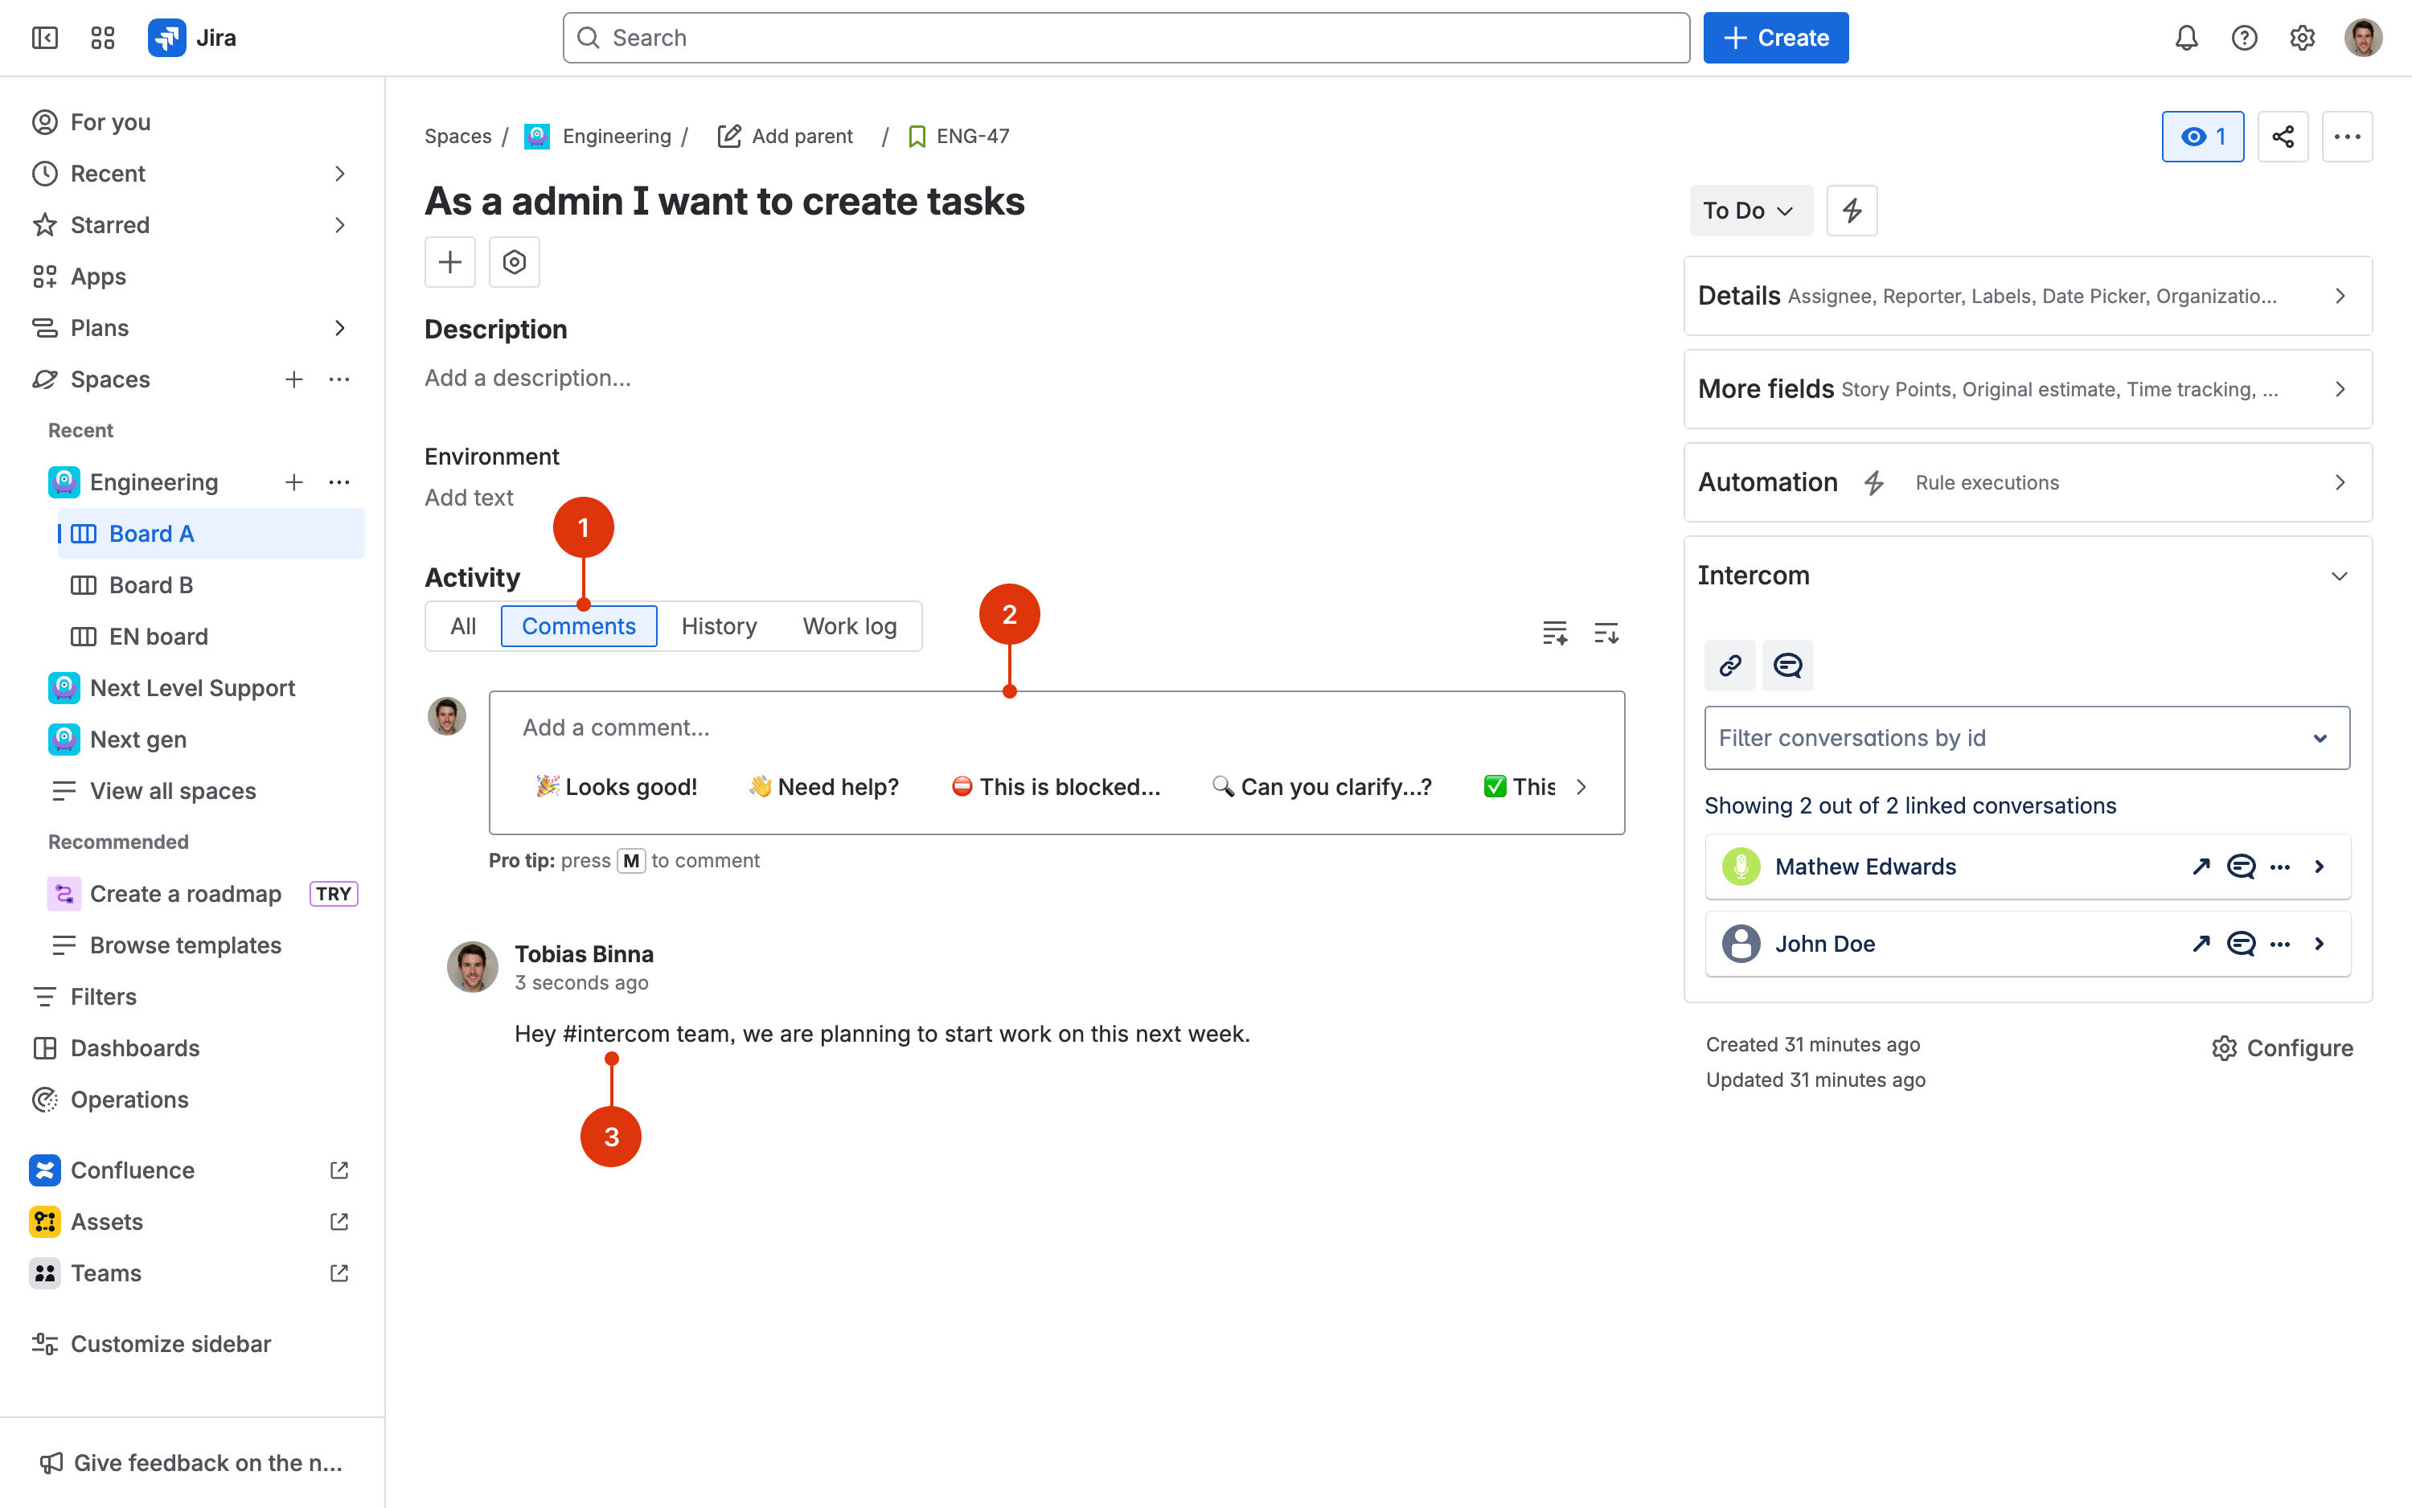Click the Intercom new conversation chat icon
Image resolution: width=2412 pixels, height=1508 pixels.
coord(1787,666)
